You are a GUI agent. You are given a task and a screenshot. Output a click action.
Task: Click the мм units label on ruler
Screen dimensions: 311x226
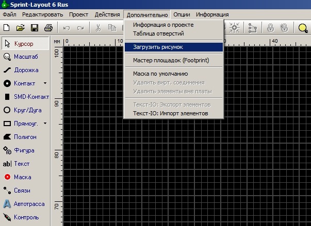(x=57, y=42)
